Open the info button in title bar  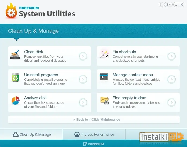[x=161, y=5]
